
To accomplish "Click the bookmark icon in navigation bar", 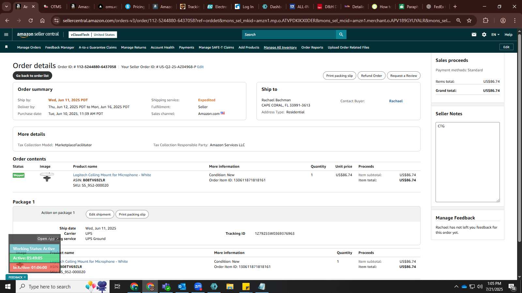I will (x=6, y=47).
